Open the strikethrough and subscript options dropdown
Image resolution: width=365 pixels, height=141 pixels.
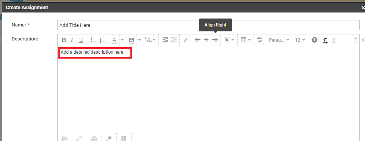[x=150, y=40]
